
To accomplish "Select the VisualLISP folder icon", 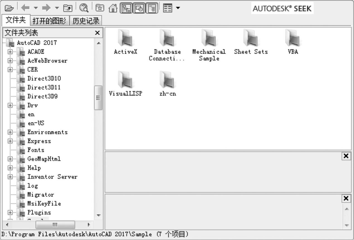I will coord(126,80).
